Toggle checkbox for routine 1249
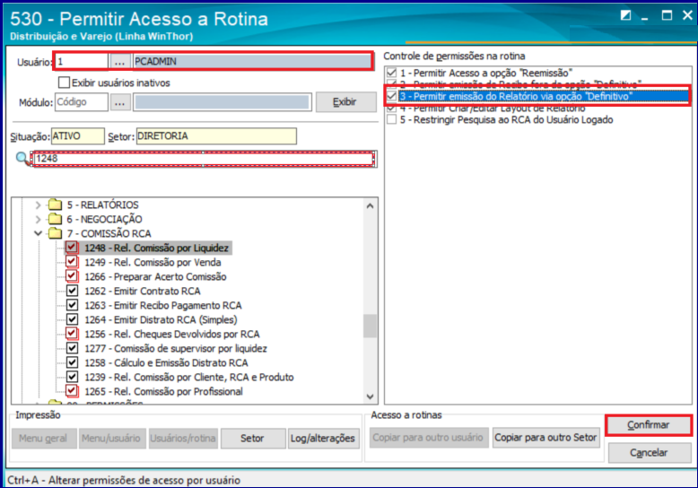This screenshot has width=698, height=488. tap(72, 262)
